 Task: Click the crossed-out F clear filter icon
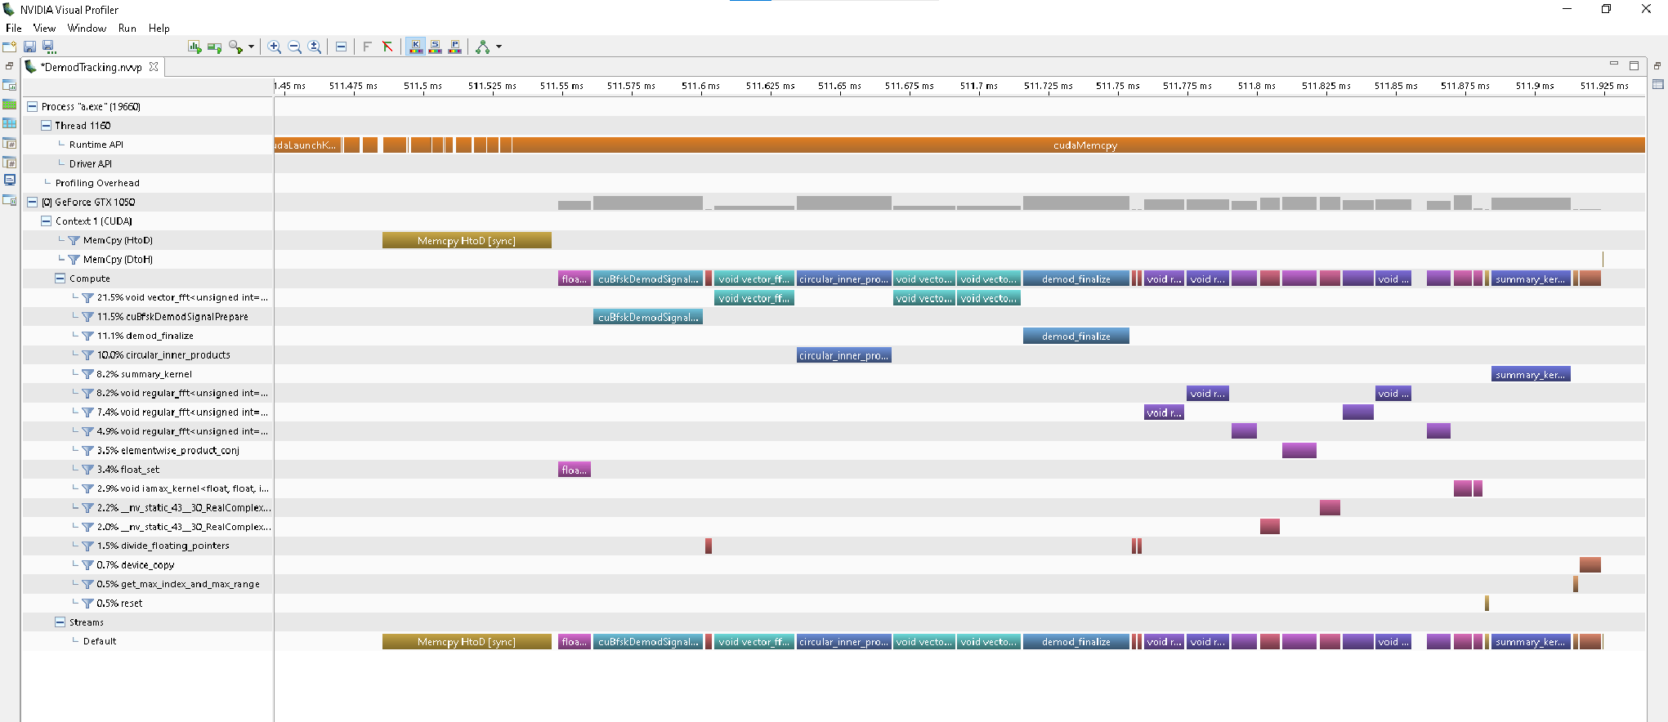pyautogui.click(x=387, y=47)
